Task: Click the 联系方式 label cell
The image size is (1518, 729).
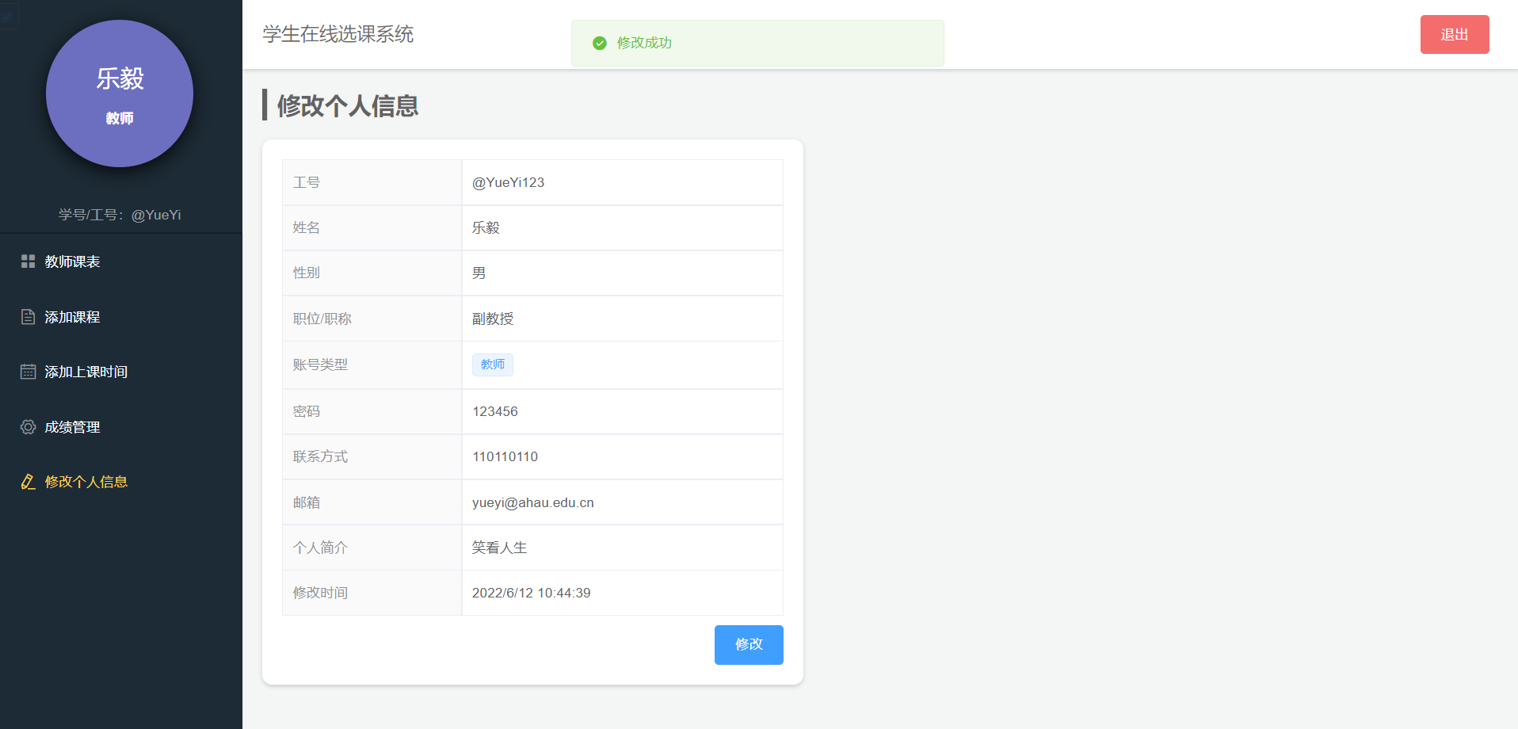Action: tap(372, 456)
